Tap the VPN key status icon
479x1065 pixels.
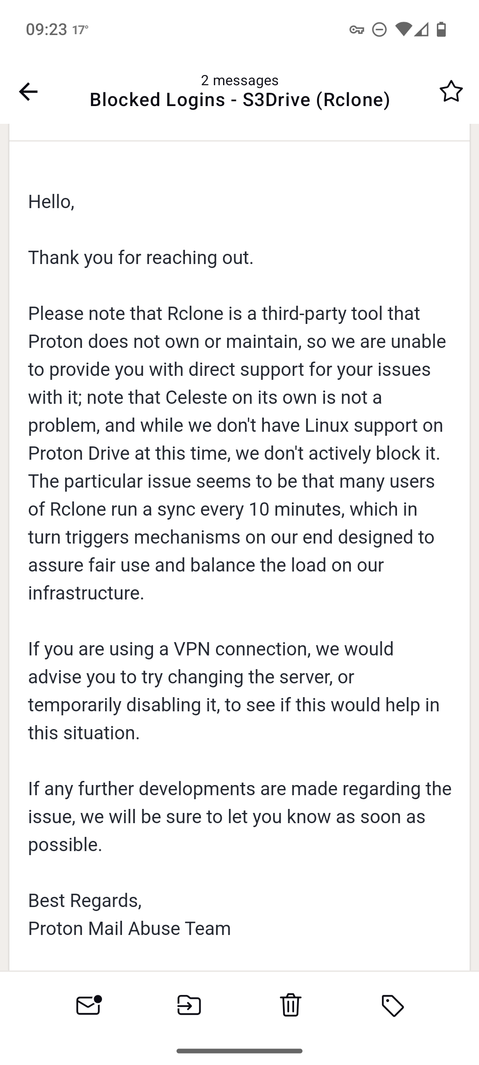(357, 30)
